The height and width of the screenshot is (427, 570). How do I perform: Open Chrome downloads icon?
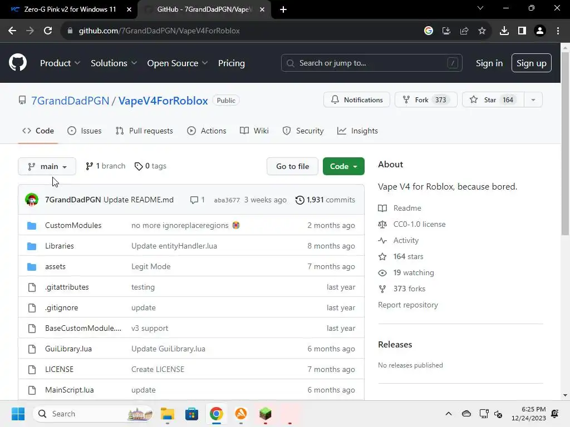[x=504, y=31]
